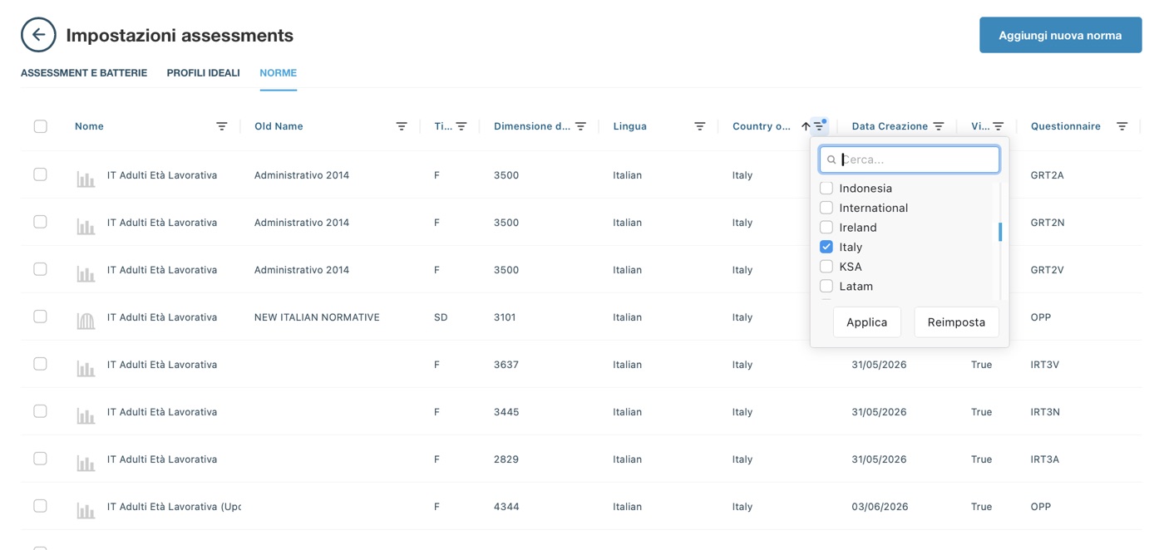
Task: Click chart icon of the IRT3A row
Action: (x=86, y=463)
